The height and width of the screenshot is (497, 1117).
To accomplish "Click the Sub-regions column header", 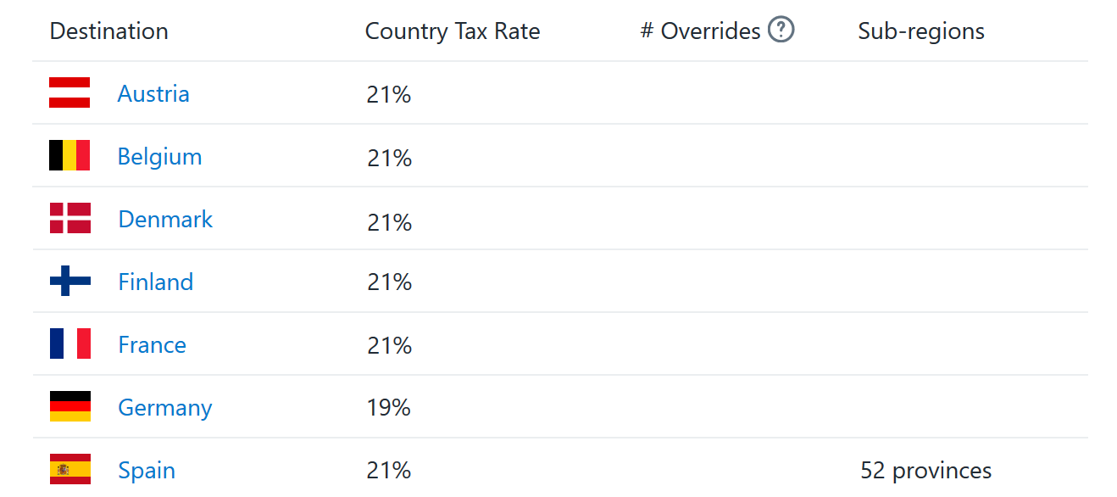I will (x=921, y=31).
